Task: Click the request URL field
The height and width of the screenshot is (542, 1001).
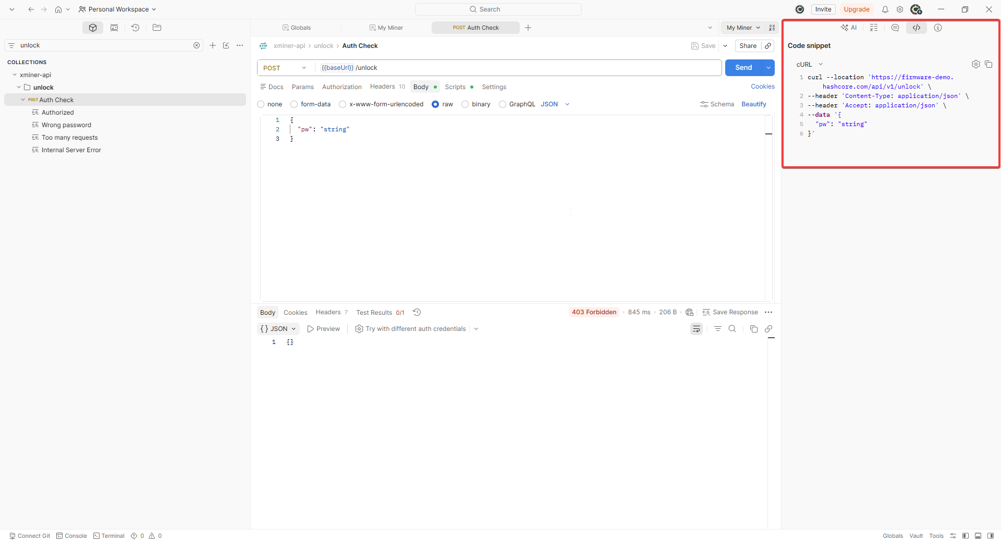Action: (519, 68)
